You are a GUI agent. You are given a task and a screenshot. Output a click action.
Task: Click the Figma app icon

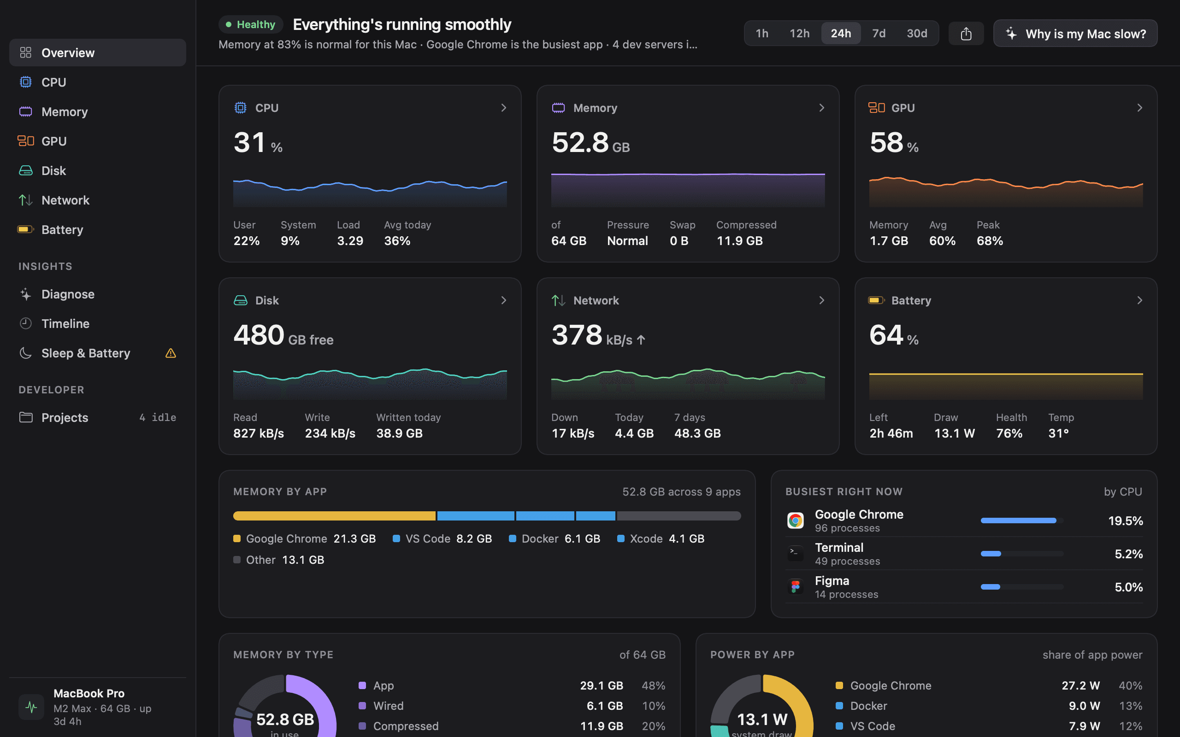[x=795, y=586]
